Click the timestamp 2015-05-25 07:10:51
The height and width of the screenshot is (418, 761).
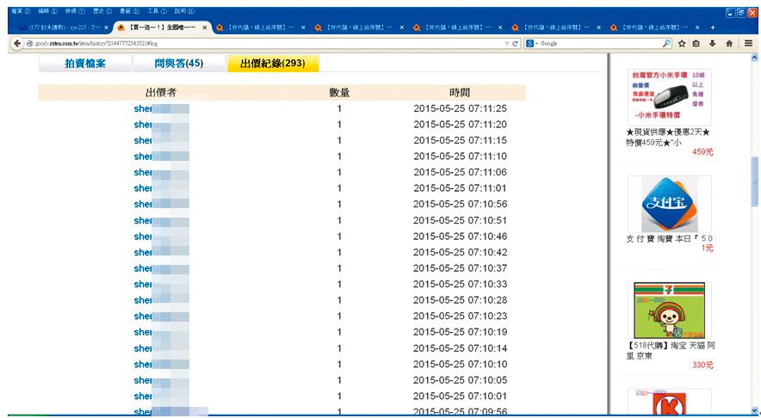(460, 220)
